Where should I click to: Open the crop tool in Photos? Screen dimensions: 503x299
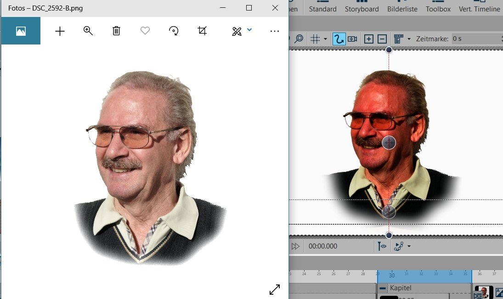pos(202,31)
